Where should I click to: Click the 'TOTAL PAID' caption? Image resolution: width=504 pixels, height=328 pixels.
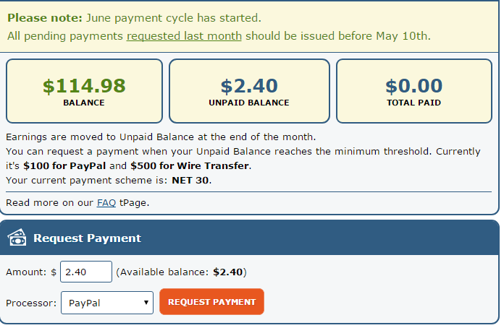tap(414, 103)
